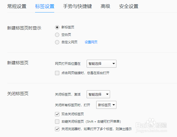Click the 新建标签页时显示 section label
Image resolution: width=177 pixels, height=137 pixels.
[x=24, y=28]
